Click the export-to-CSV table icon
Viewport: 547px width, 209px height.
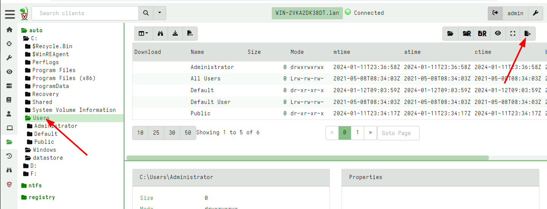190,33
